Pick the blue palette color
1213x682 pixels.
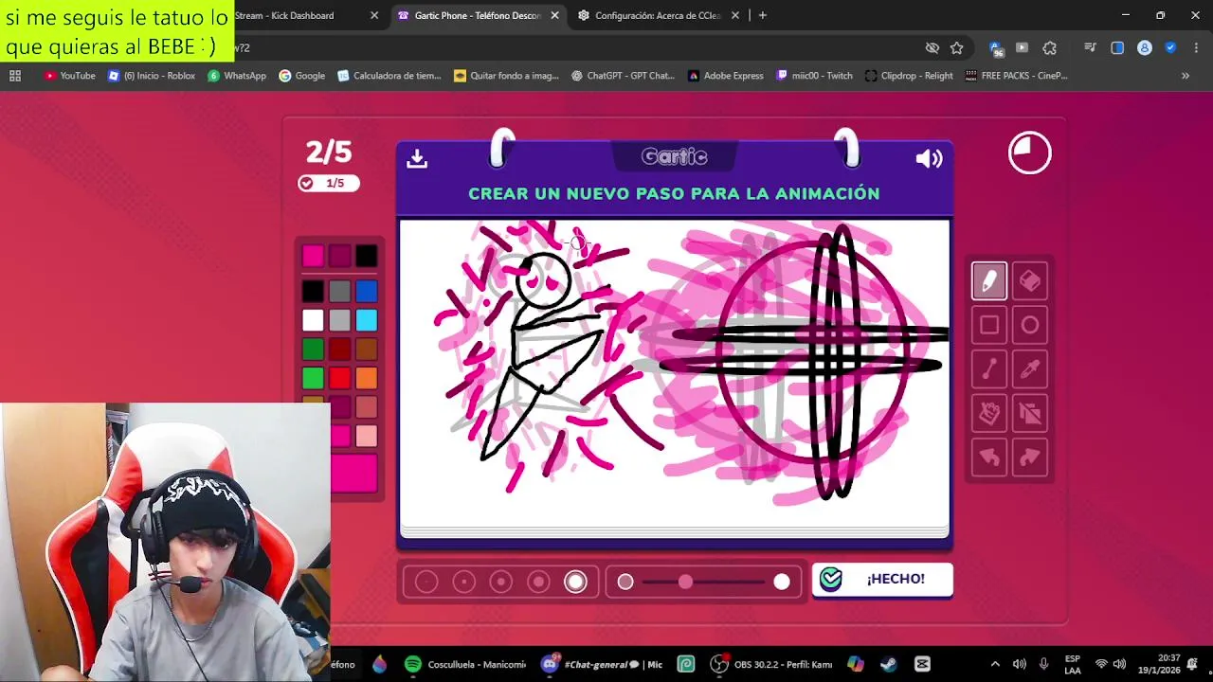(367, 291)
